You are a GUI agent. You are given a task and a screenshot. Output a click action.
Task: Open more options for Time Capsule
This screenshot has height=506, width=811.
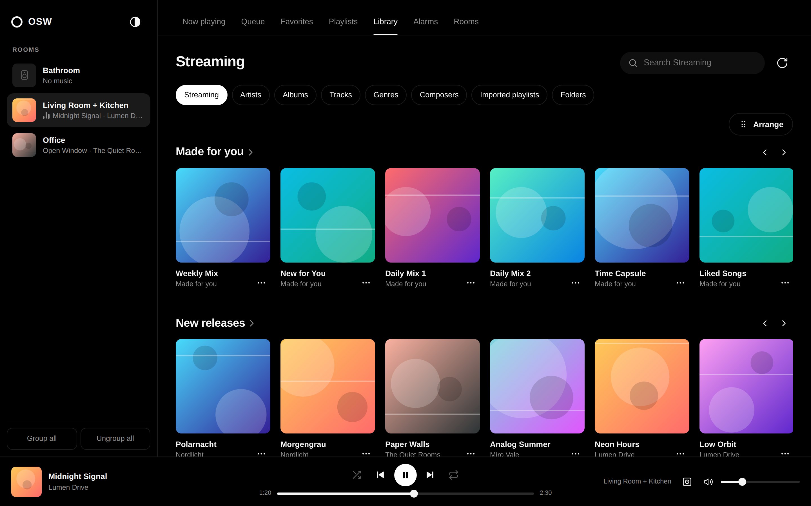pyautogui.click(x=680, y=283)
